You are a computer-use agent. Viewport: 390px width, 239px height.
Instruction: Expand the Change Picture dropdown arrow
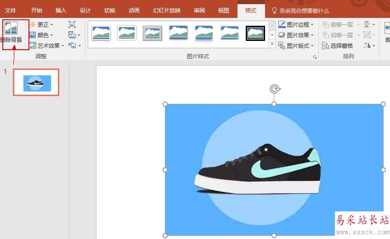pos(79,35)
